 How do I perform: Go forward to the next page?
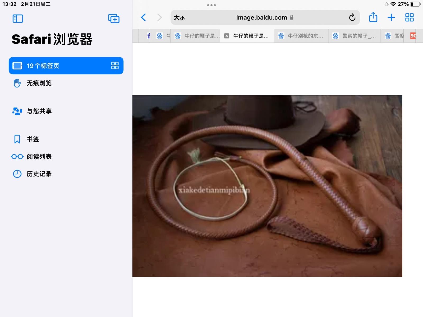tap(159, 17)
